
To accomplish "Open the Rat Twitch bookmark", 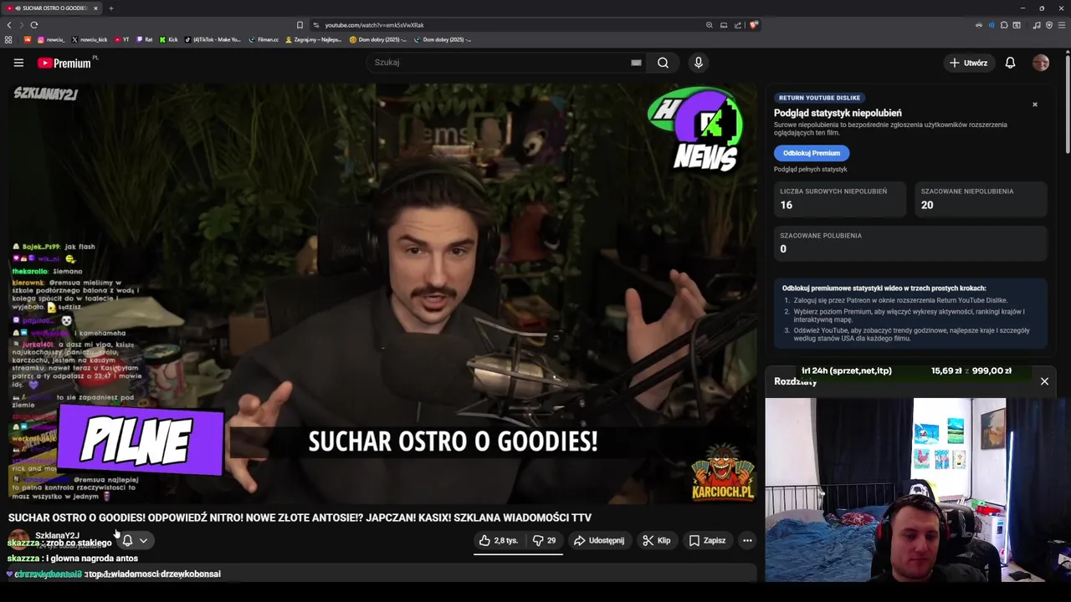I will pos(144,39).
